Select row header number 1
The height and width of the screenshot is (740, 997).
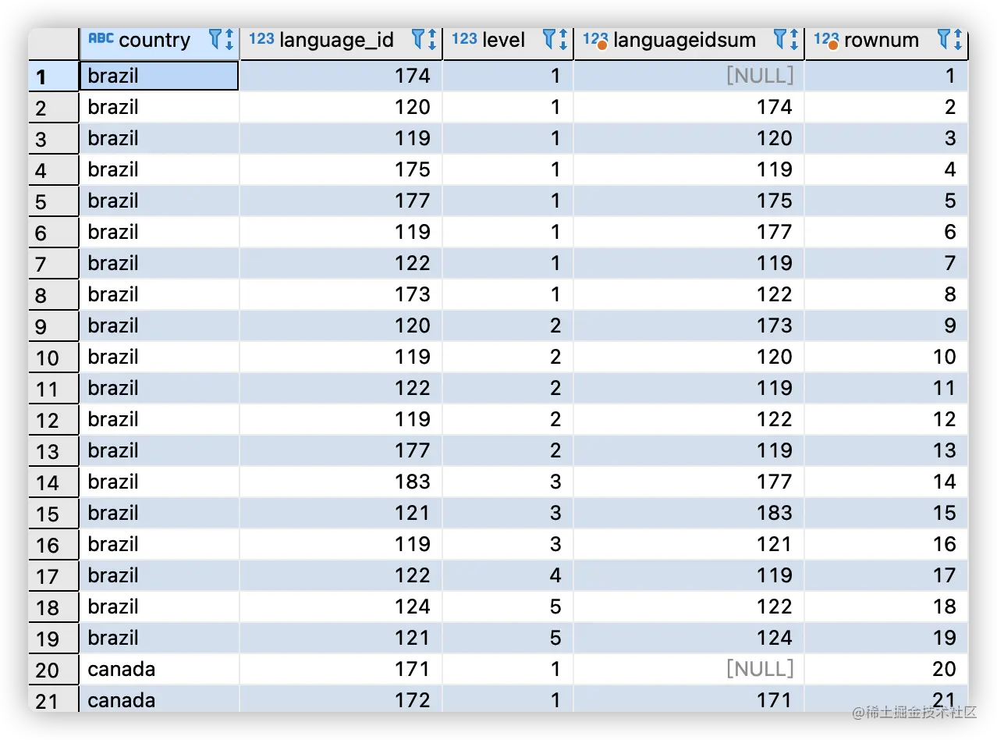pos(54,76)
